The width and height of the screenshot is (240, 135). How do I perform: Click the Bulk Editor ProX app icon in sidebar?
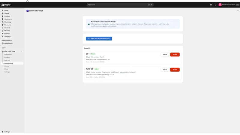coord(3,51)
